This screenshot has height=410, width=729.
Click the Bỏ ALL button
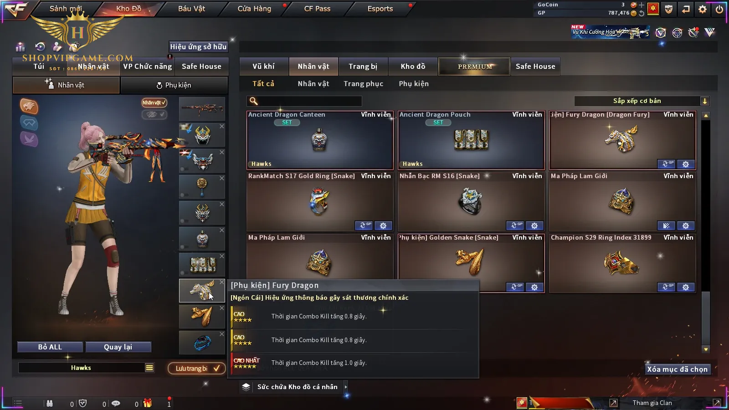point(50,347)
